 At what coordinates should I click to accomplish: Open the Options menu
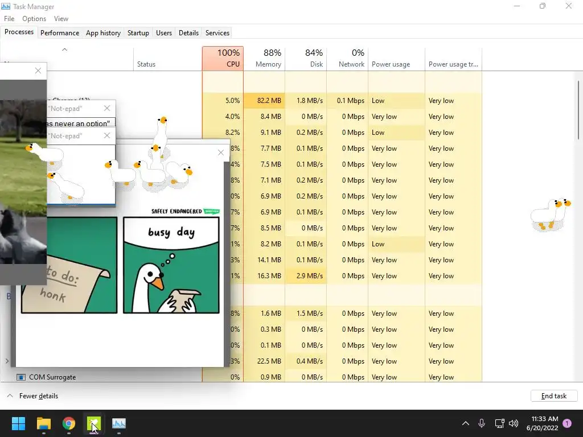tap(34, 19)
